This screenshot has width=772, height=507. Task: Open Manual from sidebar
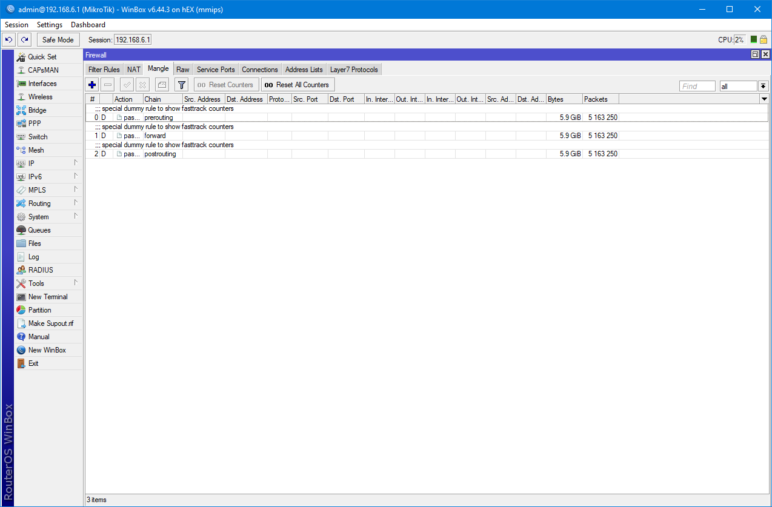pos(48,337)
